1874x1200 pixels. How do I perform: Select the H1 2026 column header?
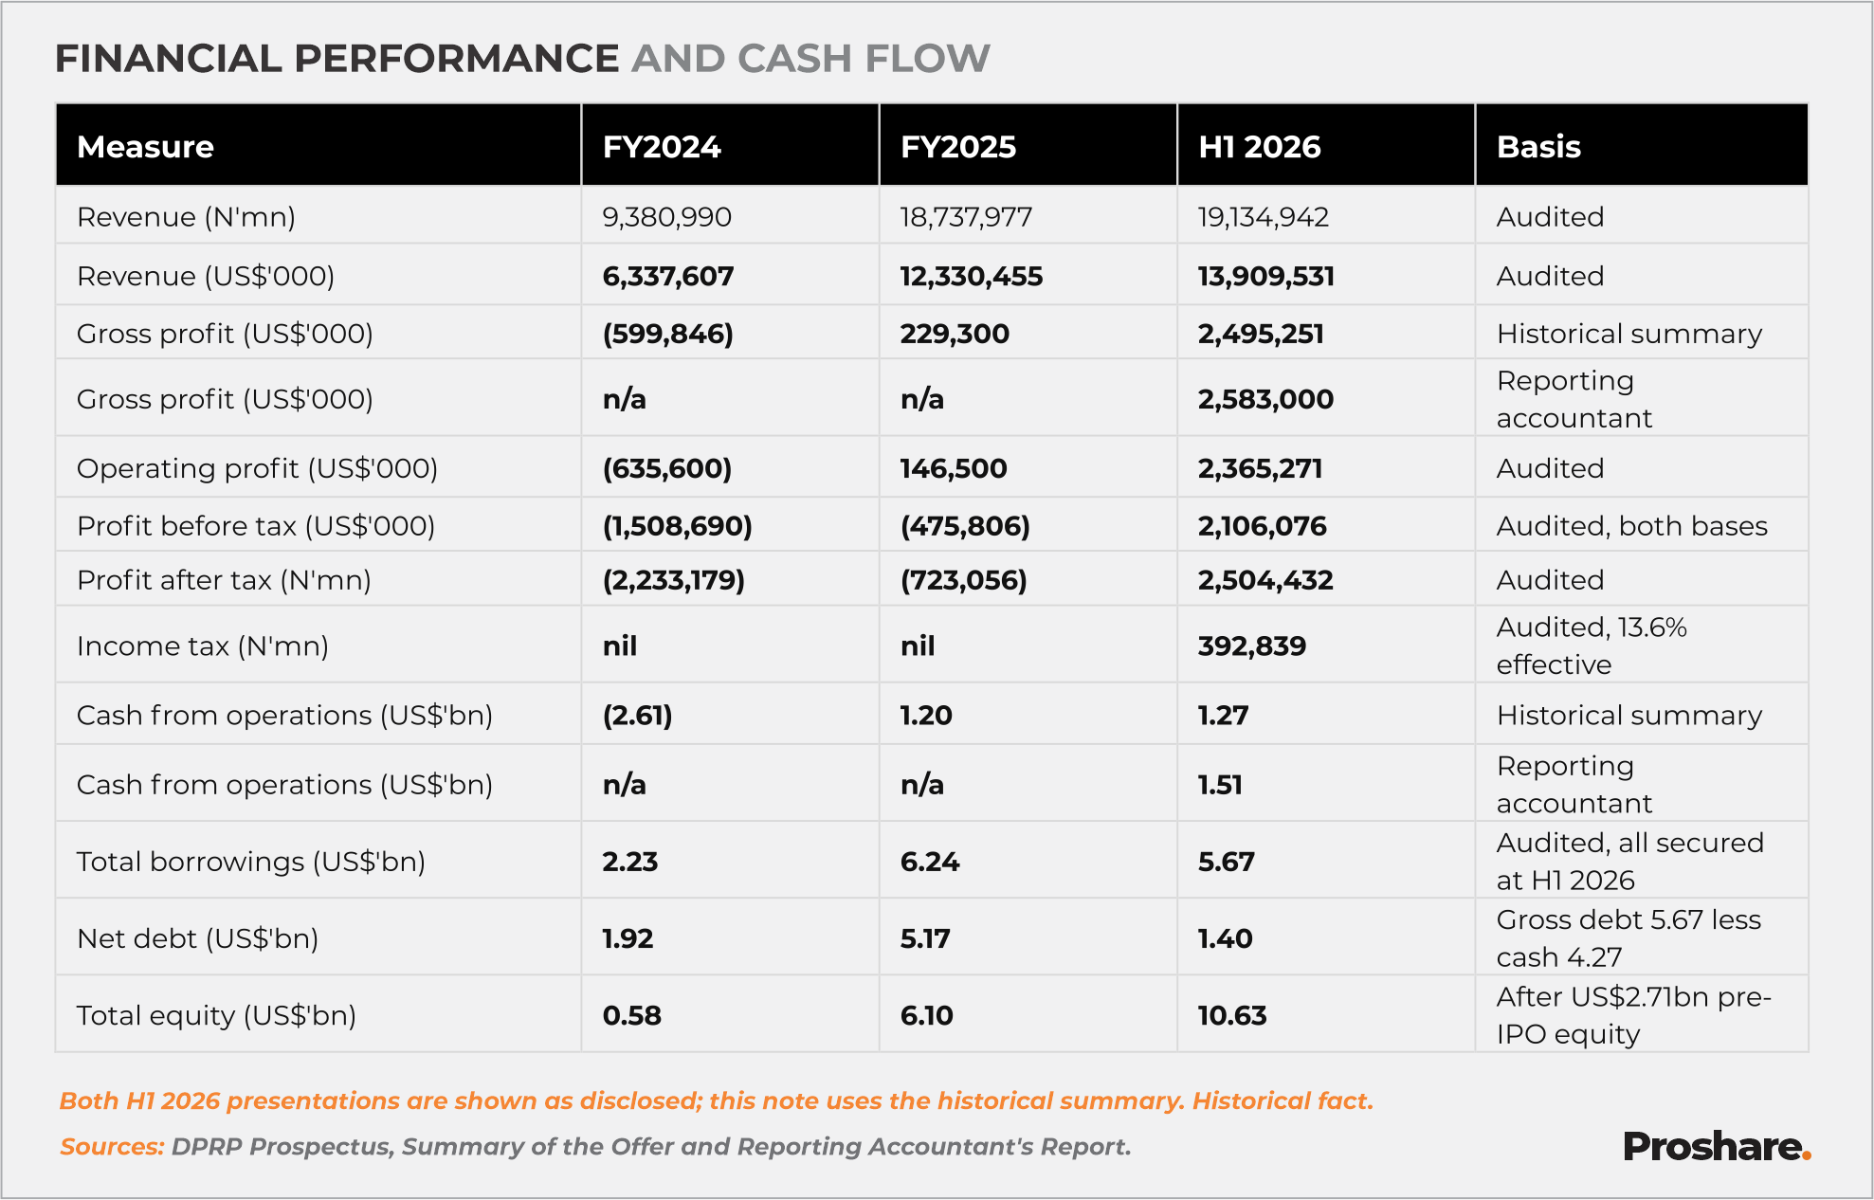1259,147
